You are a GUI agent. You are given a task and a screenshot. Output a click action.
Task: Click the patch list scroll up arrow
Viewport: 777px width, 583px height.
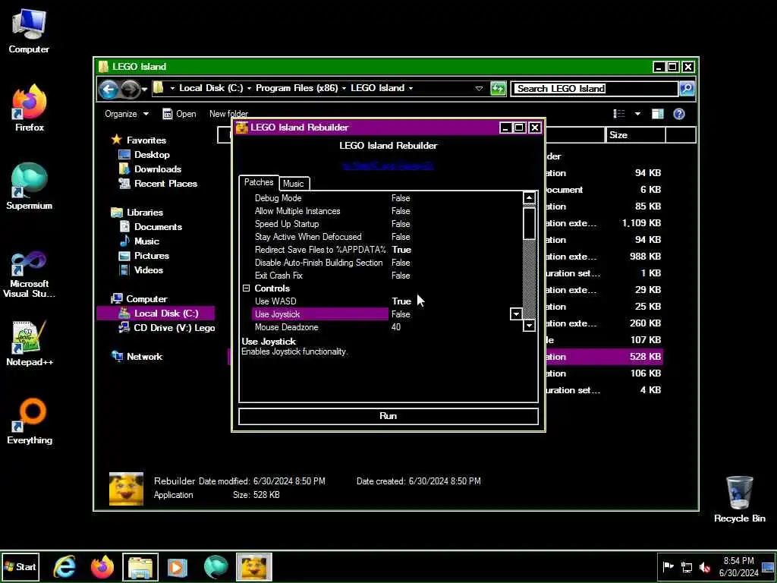coord(529,198)
